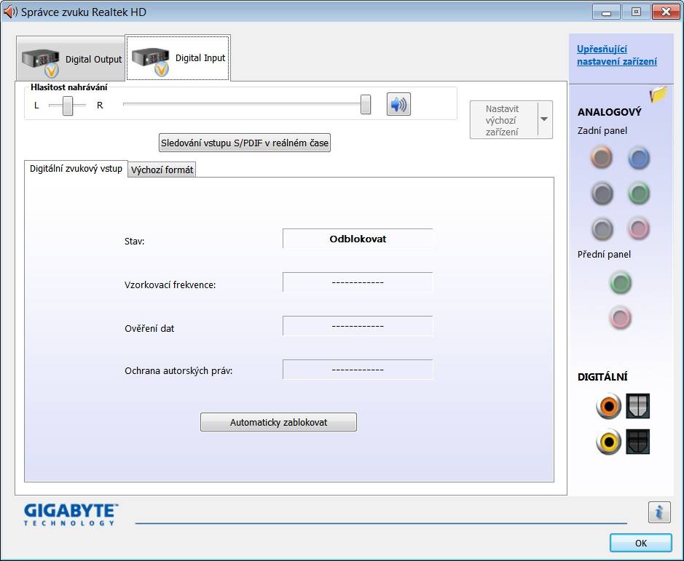This screenshot has height=561, width=684.
Task: Select the black rear panel jack
Action: point(602,194)
